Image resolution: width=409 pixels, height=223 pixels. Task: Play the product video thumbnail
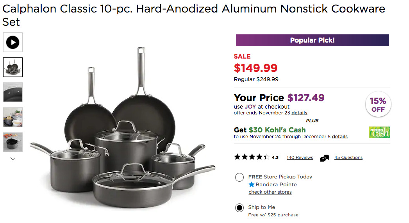pyautogui.click(x=13, y=42)
